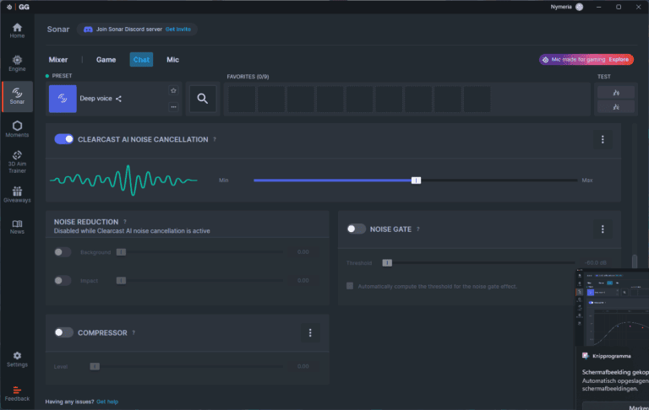Open Settings gear in sidebar
649x410 pixels.
pyautogui.click(x=17, y=359)
